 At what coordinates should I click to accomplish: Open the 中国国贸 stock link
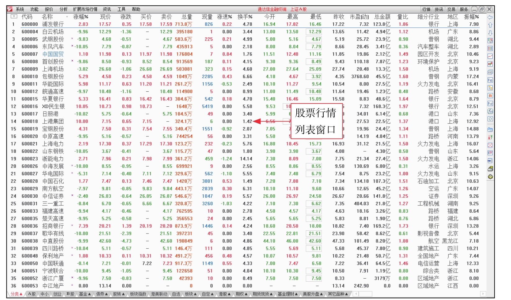pyautogui.click(x=53, y=54)
